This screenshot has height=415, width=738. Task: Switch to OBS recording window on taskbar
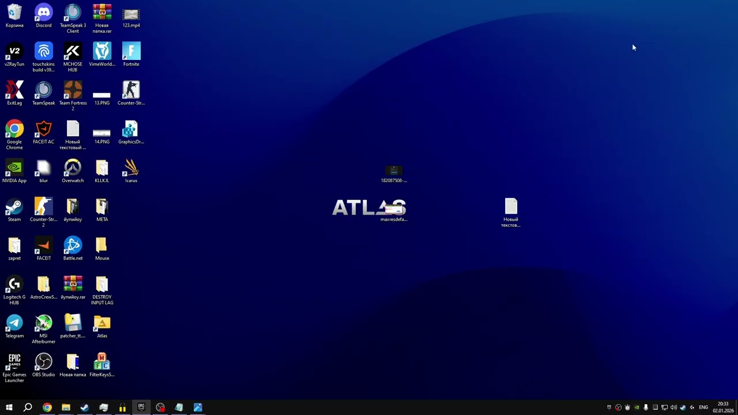[x=160, y=407]
